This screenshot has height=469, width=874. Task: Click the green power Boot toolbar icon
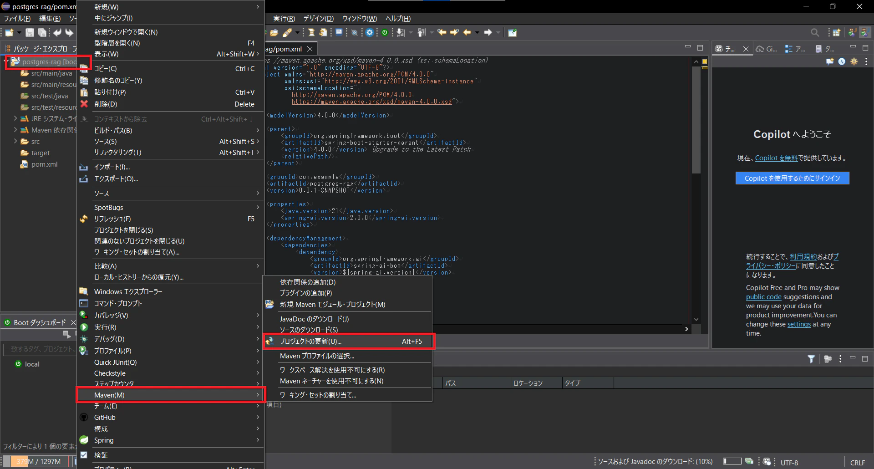[x=385, y=32]
